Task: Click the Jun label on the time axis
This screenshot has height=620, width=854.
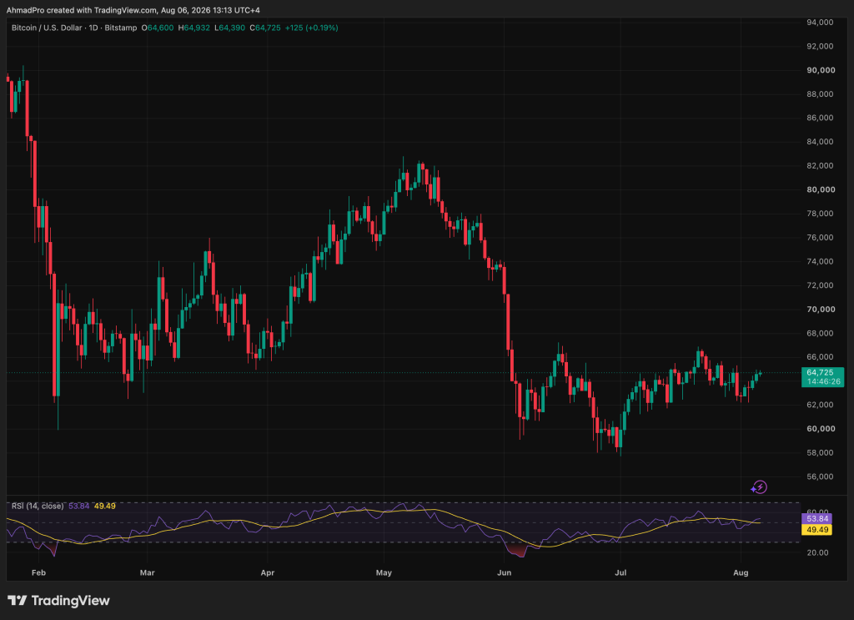Action: click(x=505, y=572)
